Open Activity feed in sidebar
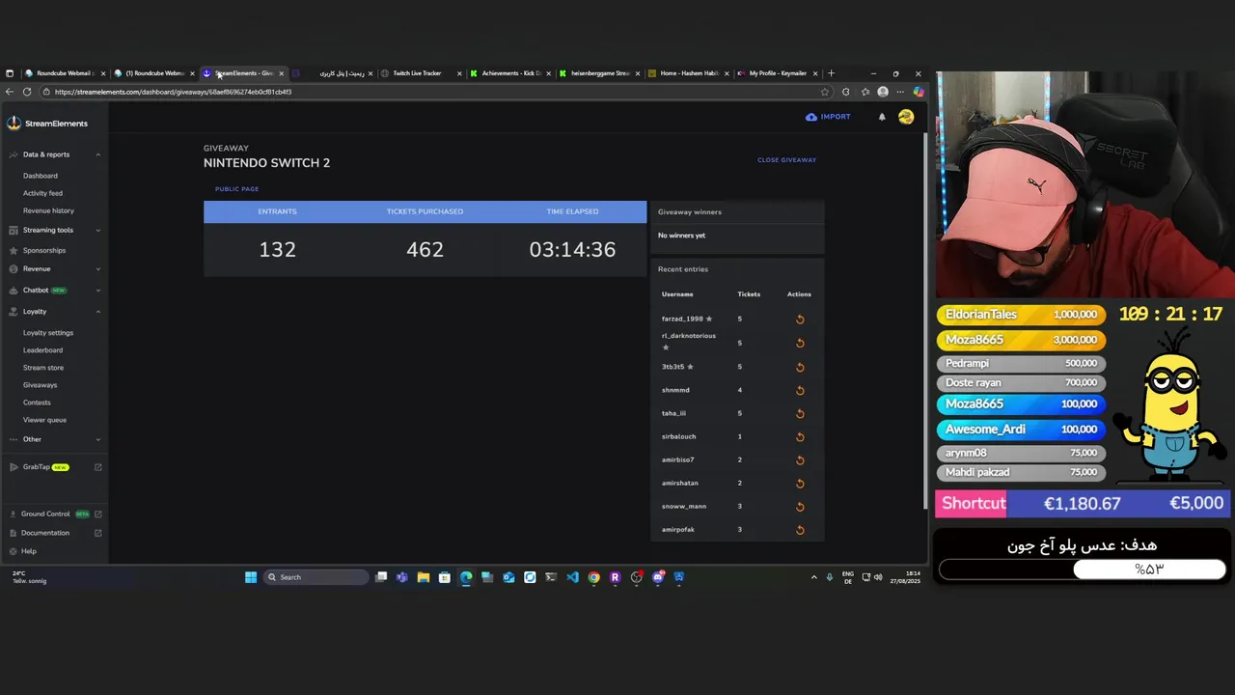Viewport: 1235px width, 695px height. pos(42,193)
